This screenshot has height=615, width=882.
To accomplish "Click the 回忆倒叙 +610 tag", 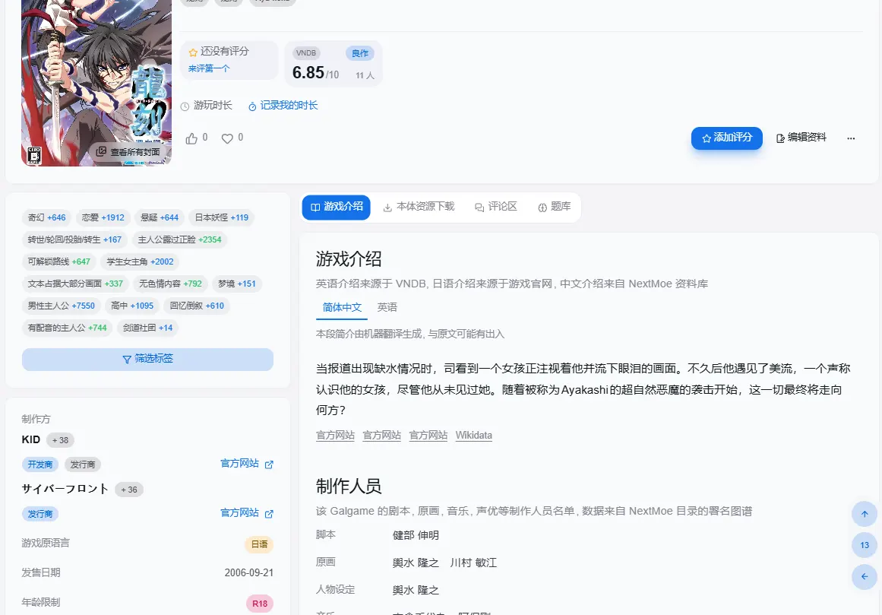I will coord(197,306).
